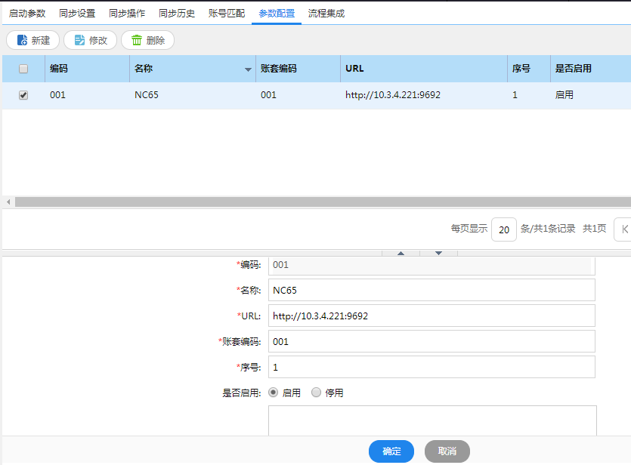Go to the 流程集成 tab
The height and width of the screenshot is (465, 631).
click(x=326, y=14)
